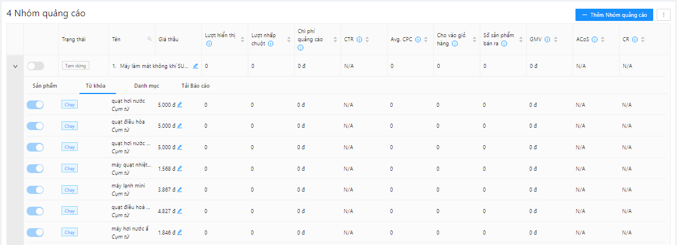This screenshot has height=245, width=677.
Task: Disable the máy lạnh mini keyword switch
Action: [x=35, y=190]
